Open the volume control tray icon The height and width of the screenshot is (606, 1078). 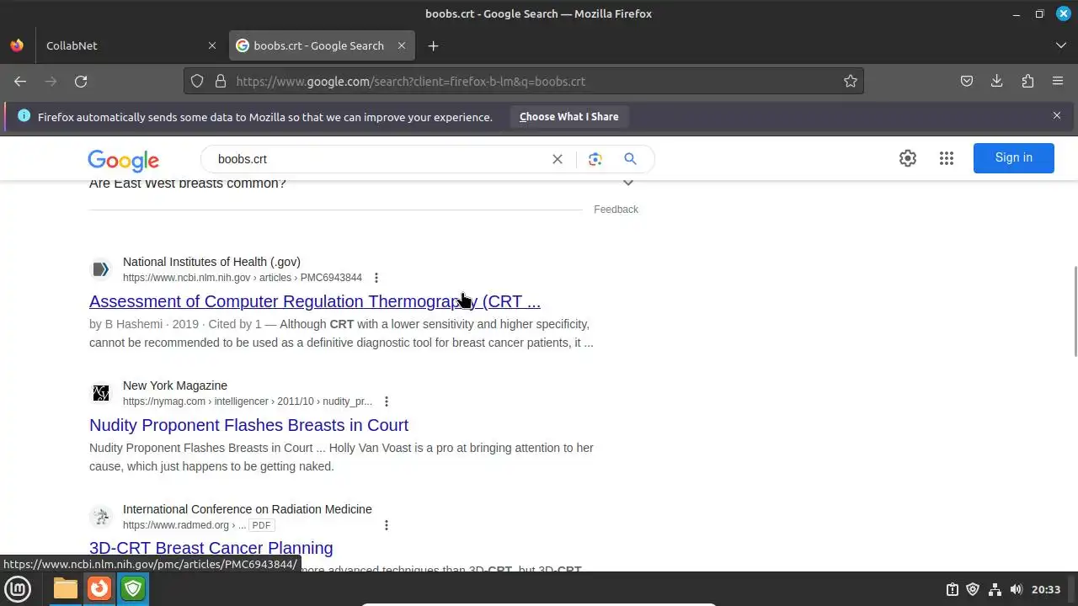pyautogui.click(x=1017, y=589)
